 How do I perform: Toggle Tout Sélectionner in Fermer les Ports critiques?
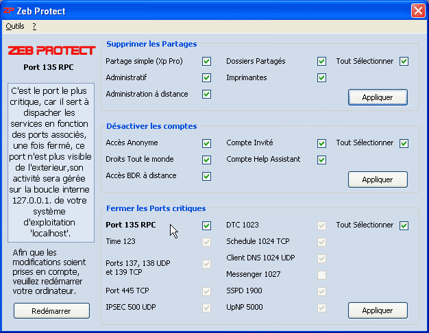pyautogui.click(x=404, y=225)
